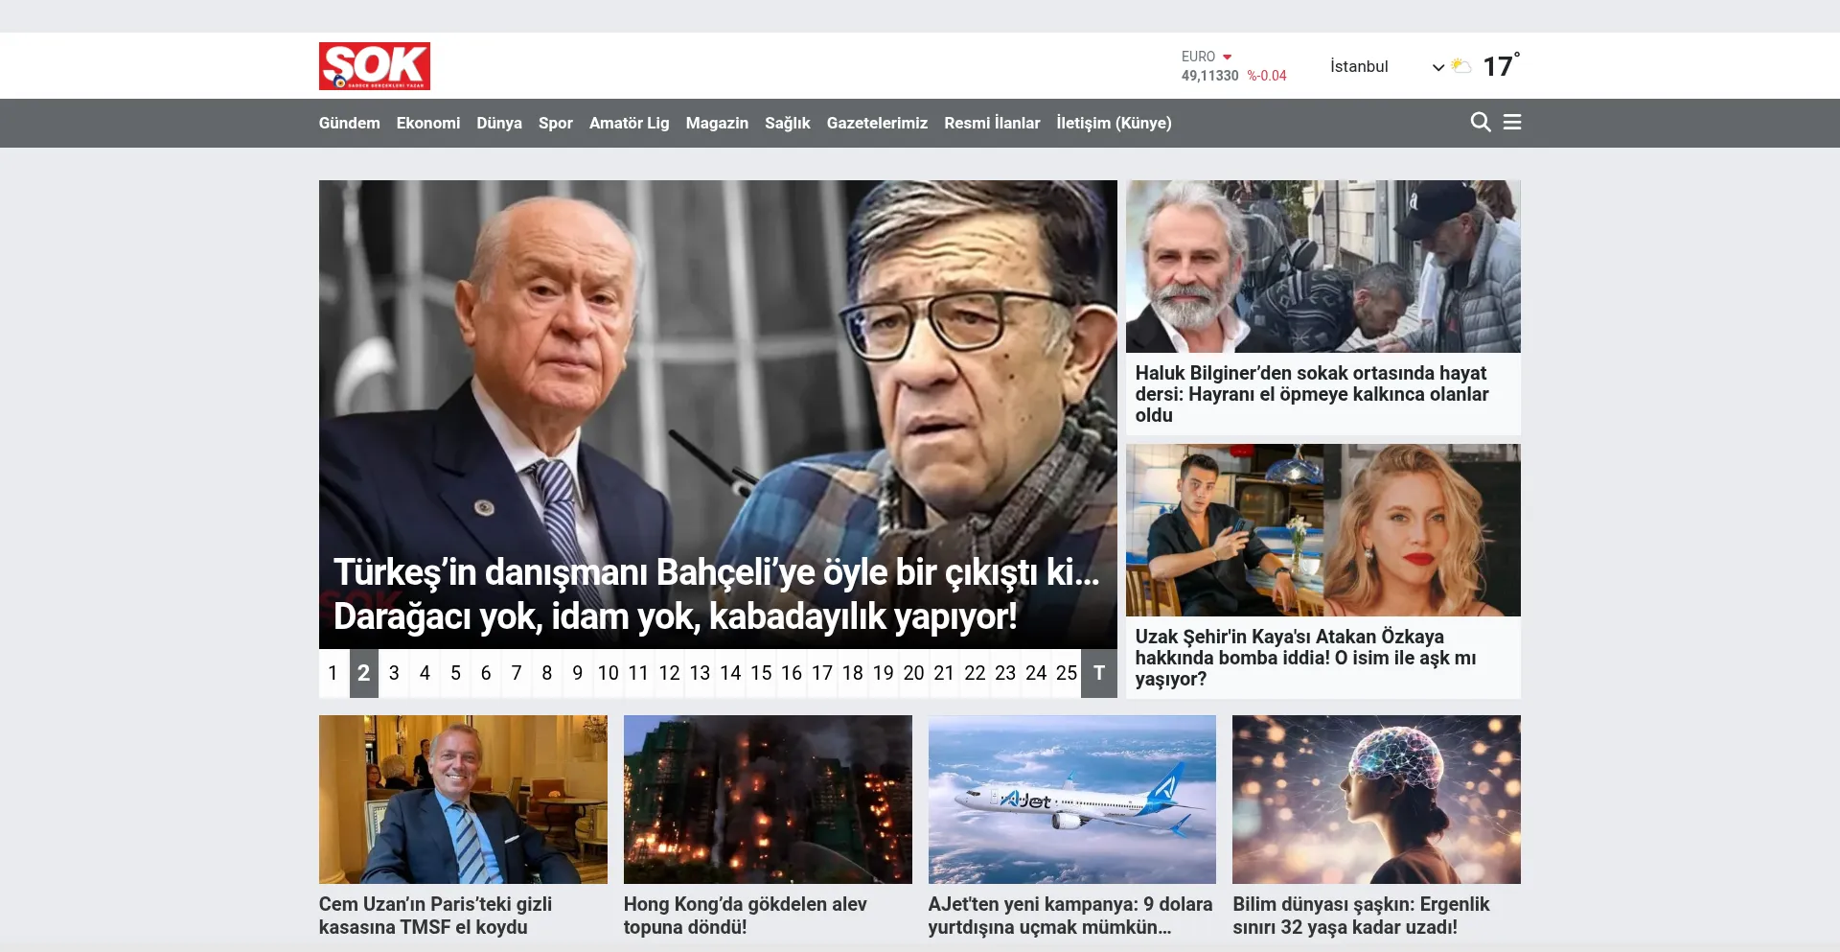This screenshot has width=1840, height=952.
Task: Jump to slider headline 25
Action: click(1066, 673)
